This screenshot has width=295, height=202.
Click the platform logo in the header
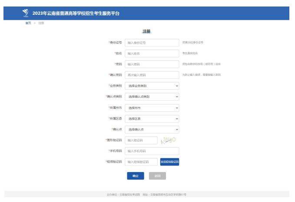25,13
